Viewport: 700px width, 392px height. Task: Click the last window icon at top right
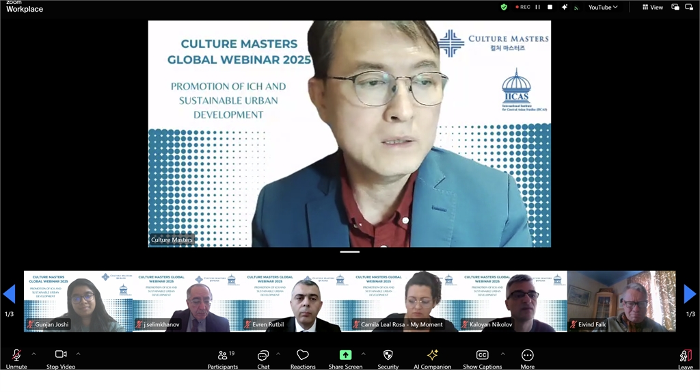pos(689,7)
